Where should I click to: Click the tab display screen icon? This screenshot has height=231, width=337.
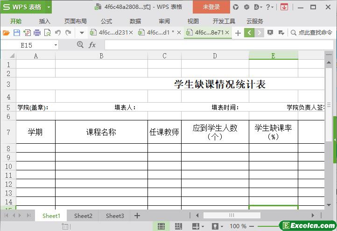pos(270,33)
